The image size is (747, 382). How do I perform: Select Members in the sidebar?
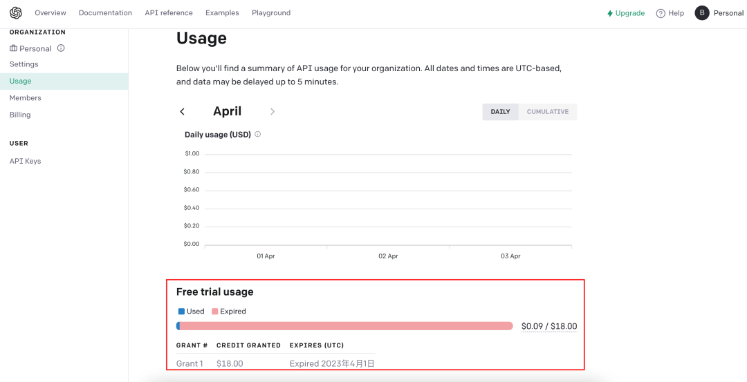tap(26, 98)
